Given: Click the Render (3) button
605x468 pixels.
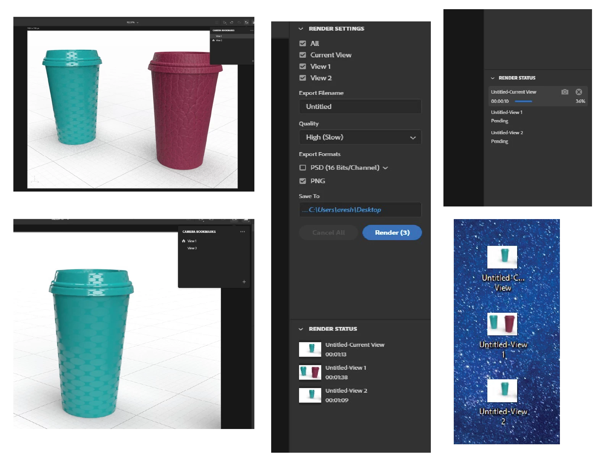Looking at the screenshot, I should (392, 232).
